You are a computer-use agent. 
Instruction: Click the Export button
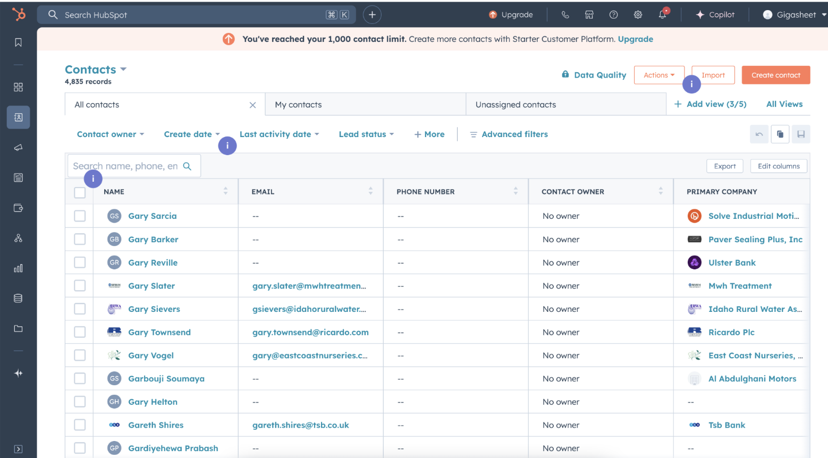[x=725, y=166]
